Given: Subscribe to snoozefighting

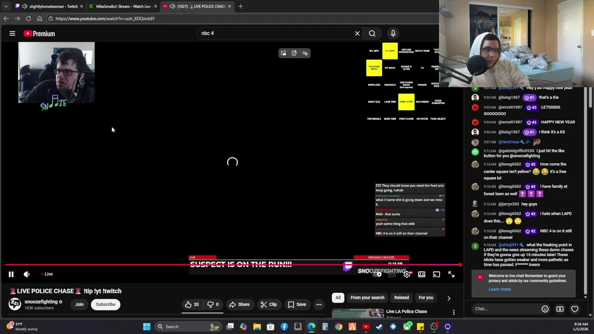Looking at the screenshot, I should pyautogui.click(x=105, y=304).
